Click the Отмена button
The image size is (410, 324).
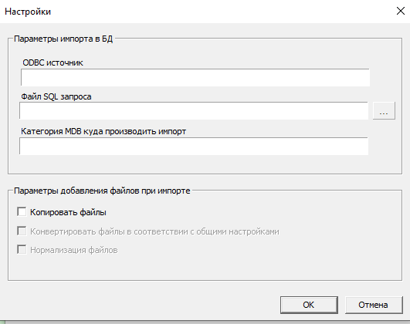(x=374, y=305)
